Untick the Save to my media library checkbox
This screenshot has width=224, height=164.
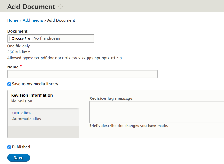point(9,84)
